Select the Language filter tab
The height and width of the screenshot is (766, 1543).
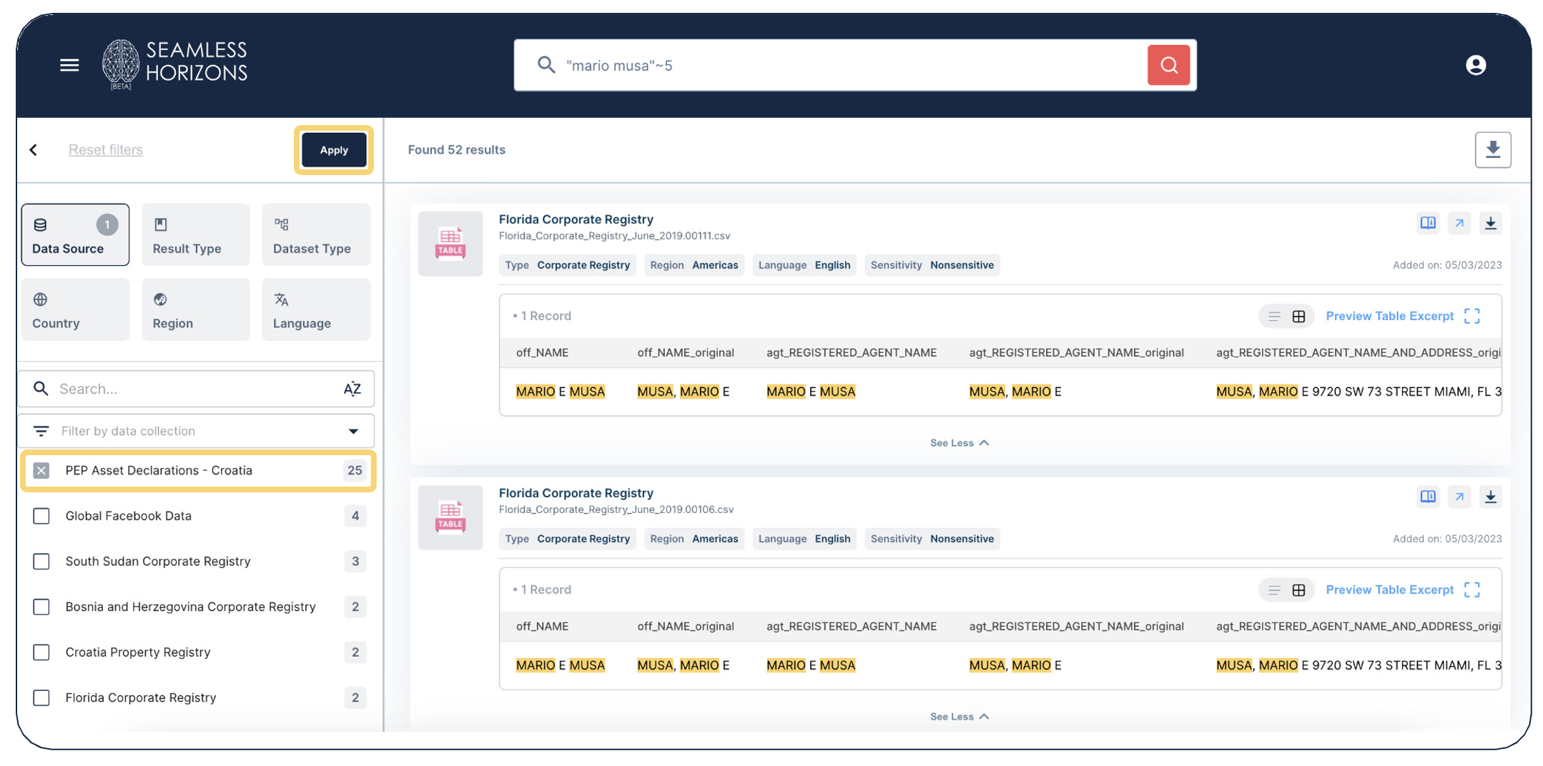pos(316,309)
